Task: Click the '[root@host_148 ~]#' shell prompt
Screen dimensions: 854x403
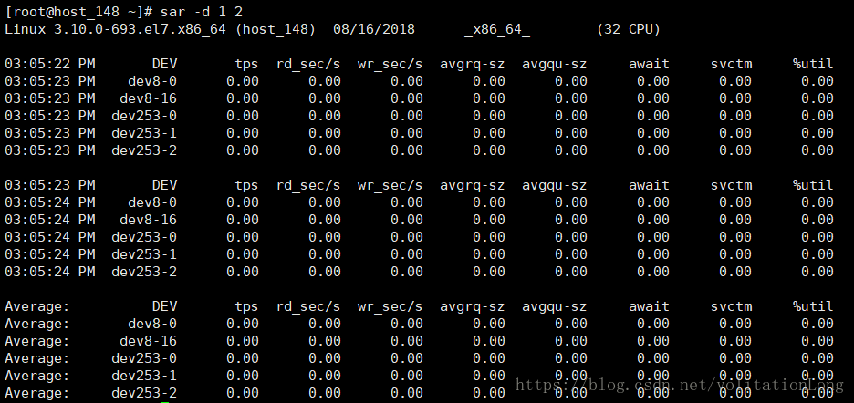Action: tap(80, 12)
